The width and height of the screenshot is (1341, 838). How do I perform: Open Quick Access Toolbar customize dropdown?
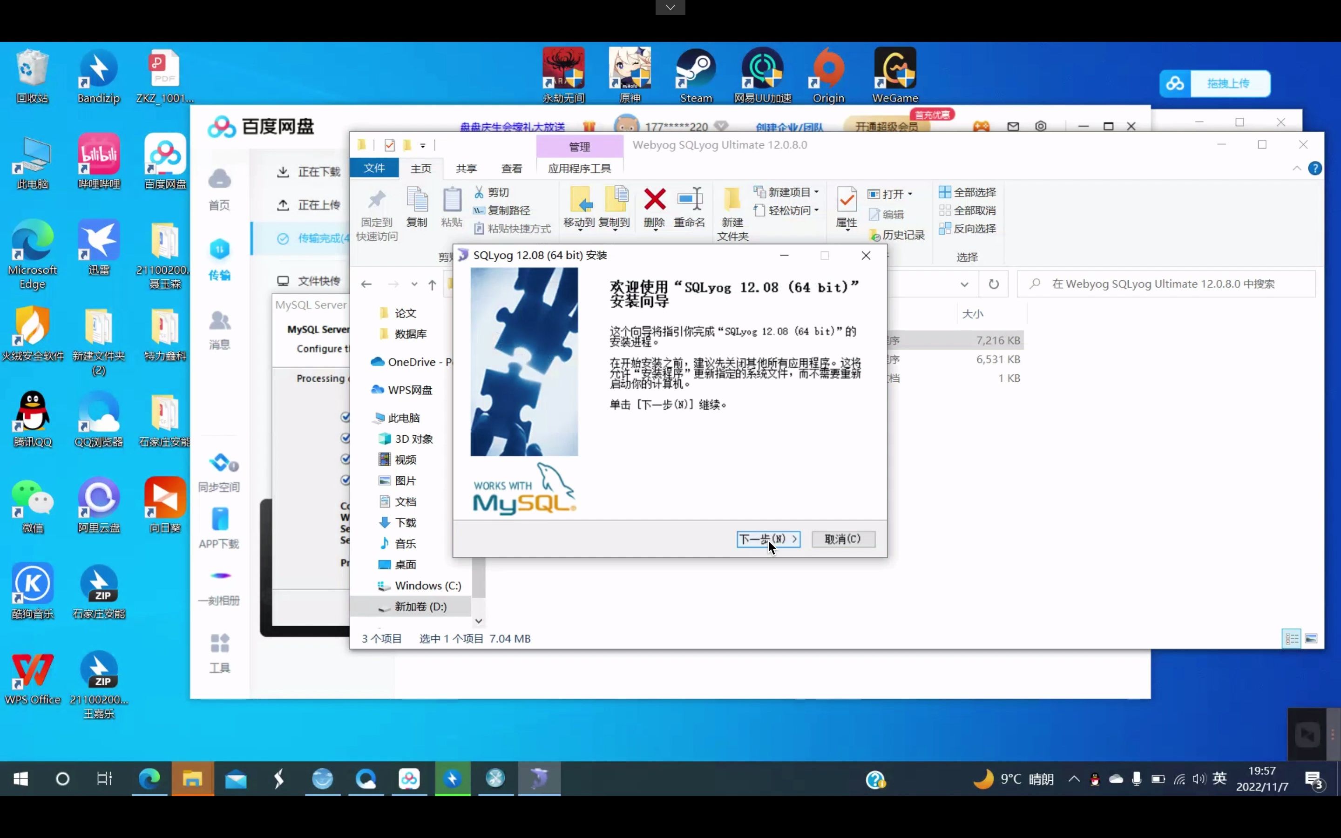point(423,145)
